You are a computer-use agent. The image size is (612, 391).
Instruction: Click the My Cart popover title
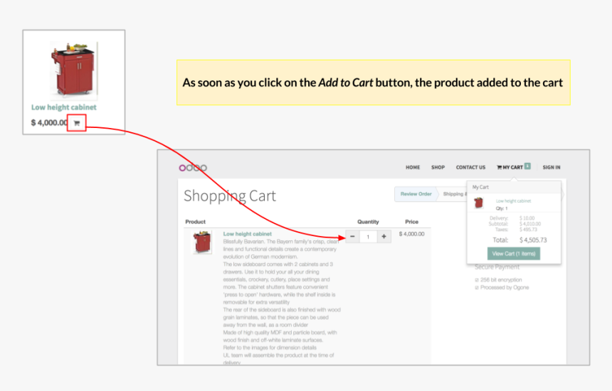coord(480,187)
